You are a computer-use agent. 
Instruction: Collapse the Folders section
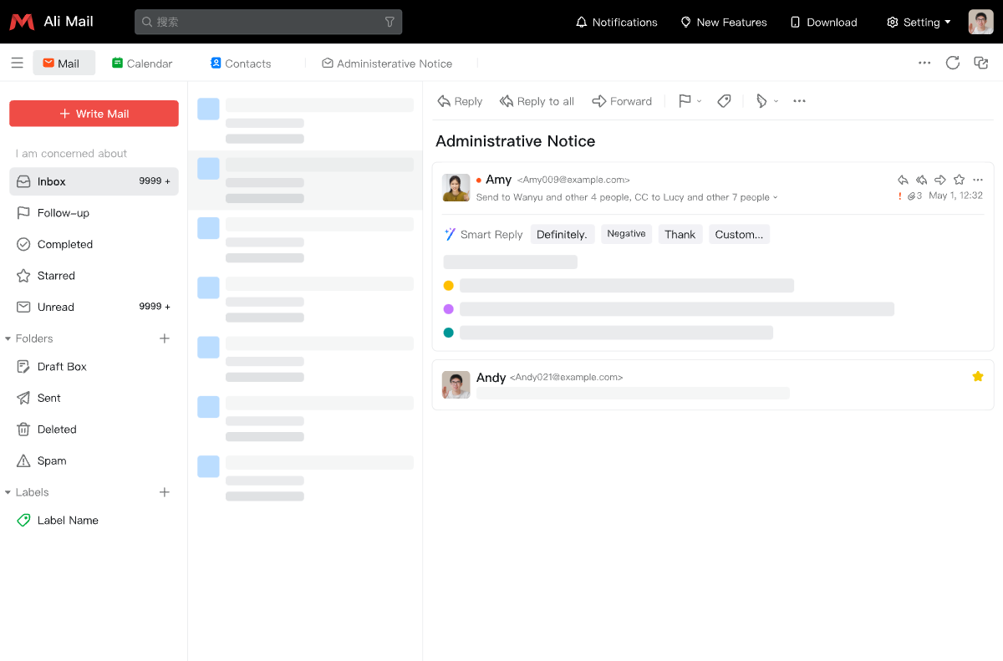[8, 338]
